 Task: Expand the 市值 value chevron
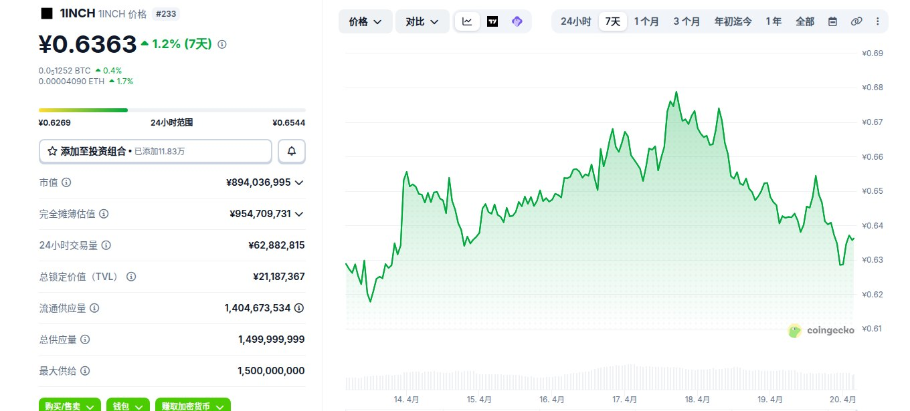[x=299, y=182]
